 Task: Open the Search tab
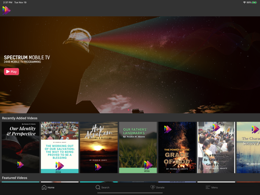click(x=103, y=187)
